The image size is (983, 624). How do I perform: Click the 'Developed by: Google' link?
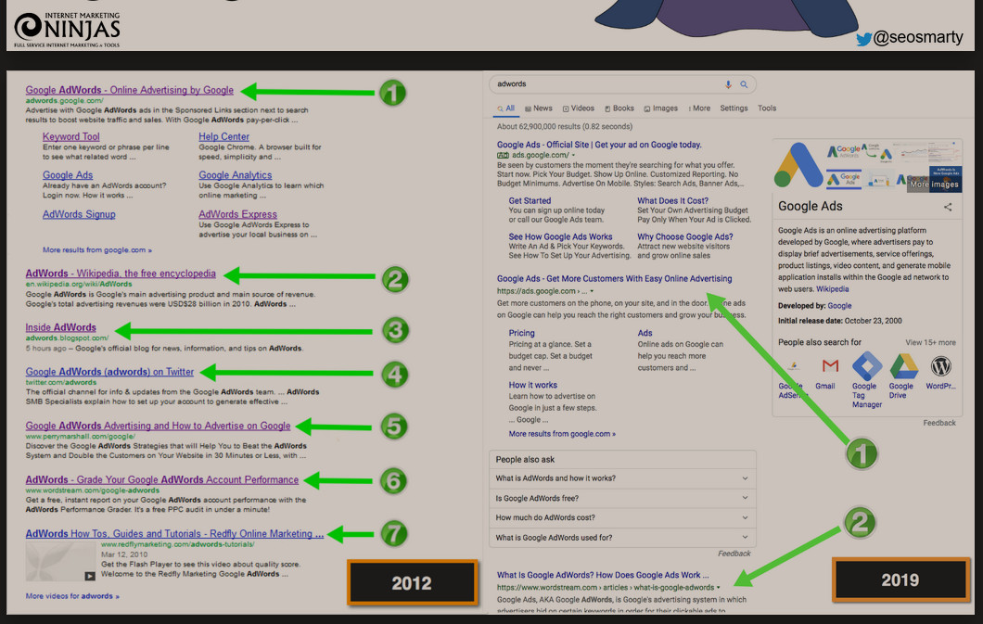[x=839, y=306]
